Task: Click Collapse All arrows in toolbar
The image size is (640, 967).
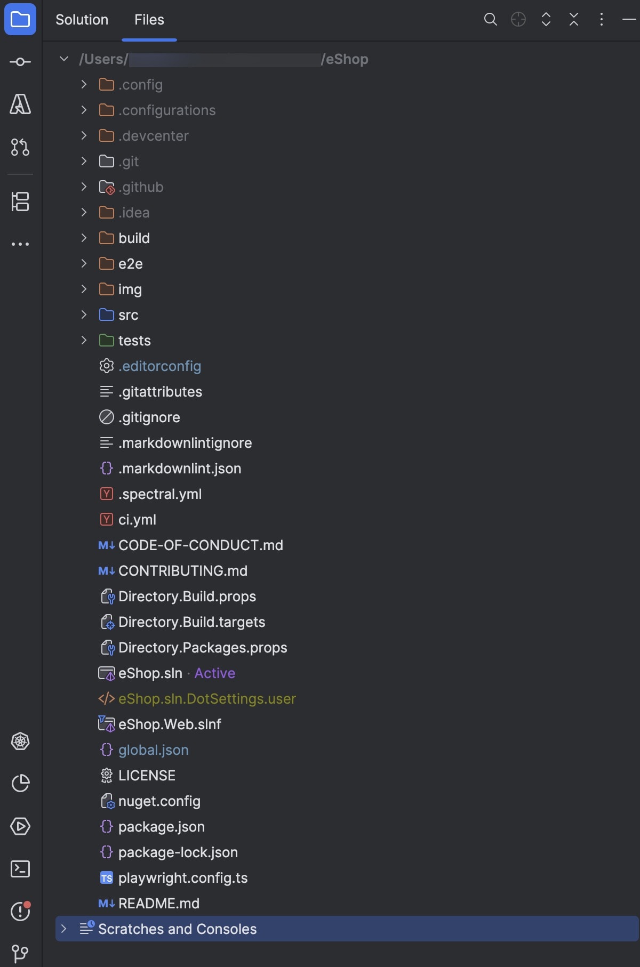Action: (x=573, y=20)
